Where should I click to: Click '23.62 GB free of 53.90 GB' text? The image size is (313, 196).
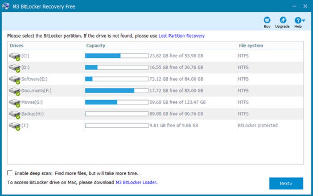tap(176, 56)
